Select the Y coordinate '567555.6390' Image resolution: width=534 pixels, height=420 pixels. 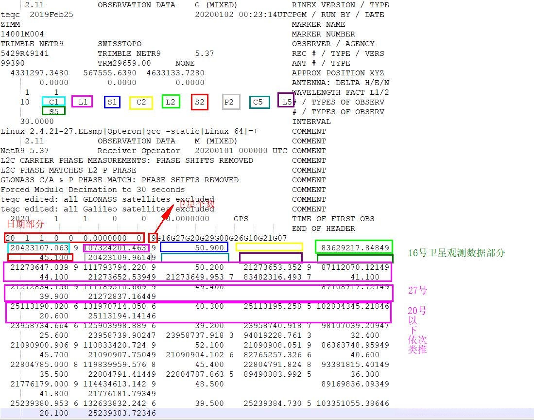pyautogui.click(x=110, y=73)
